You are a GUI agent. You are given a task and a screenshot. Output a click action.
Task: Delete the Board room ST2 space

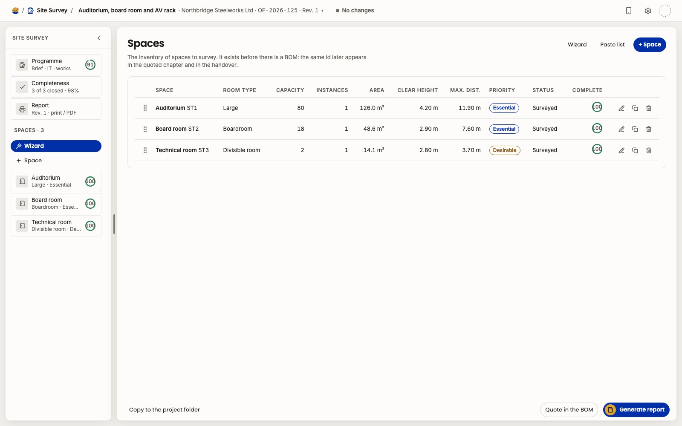[x=649, y=129]
